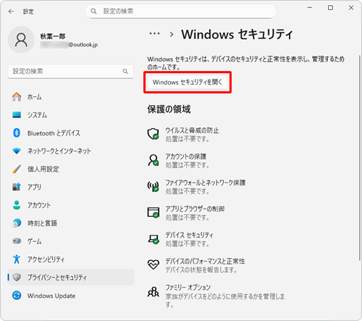Click the ホーム house icon
362x321 pixels.
point(17,97)
